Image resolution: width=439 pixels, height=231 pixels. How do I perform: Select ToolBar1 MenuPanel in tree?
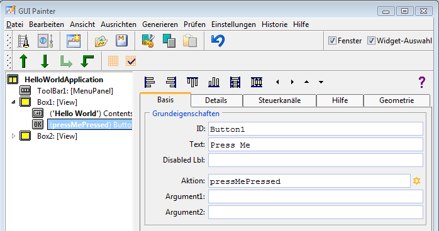75,91
